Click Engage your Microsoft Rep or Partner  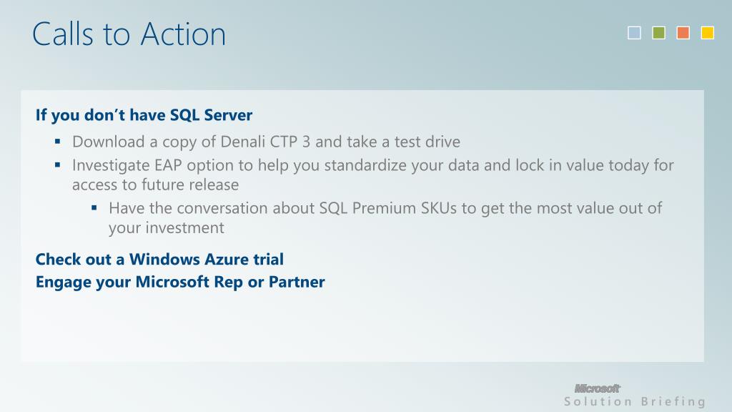(x=180, y=282)
